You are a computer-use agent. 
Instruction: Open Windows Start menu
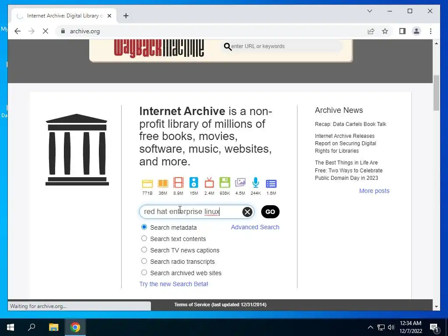[10, 327]
